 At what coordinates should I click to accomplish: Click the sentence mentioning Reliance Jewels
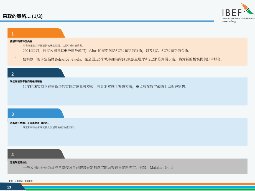[123, 59]
